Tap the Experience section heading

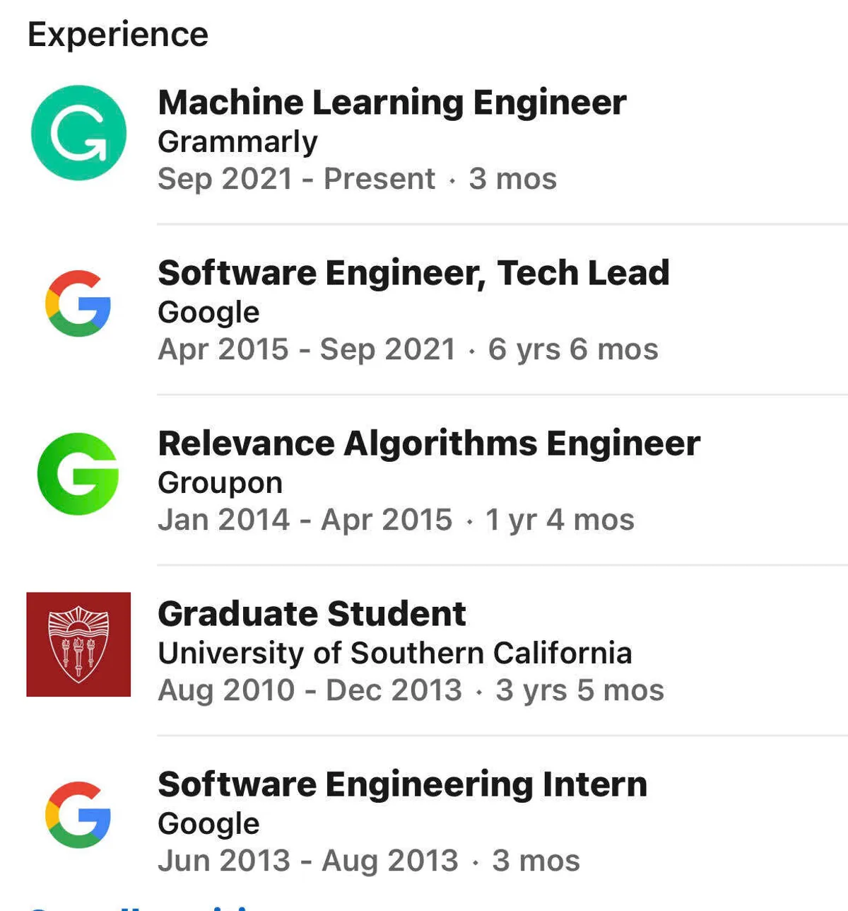(118, 34)
